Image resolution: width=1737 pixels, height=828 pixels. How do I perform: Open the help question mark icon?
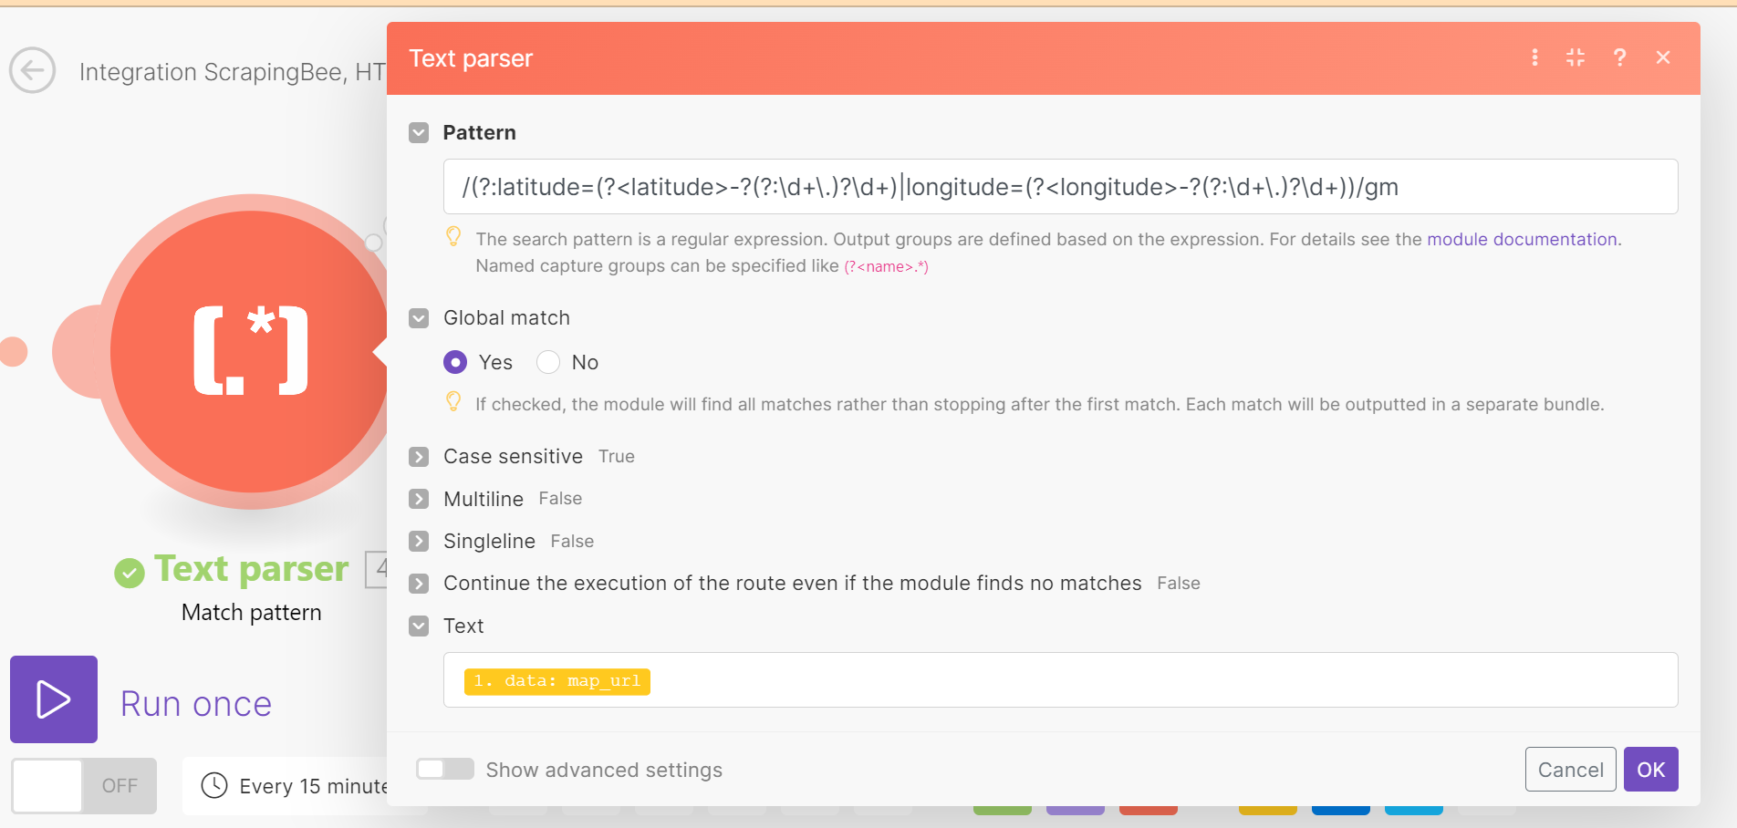[1619, 57]
